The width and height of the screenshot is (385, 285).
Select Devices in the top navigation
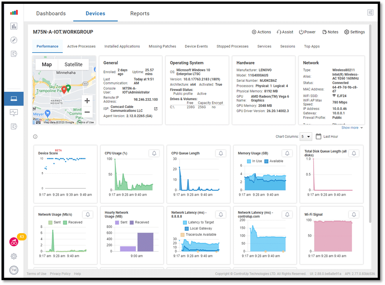(x=95, y=13)
